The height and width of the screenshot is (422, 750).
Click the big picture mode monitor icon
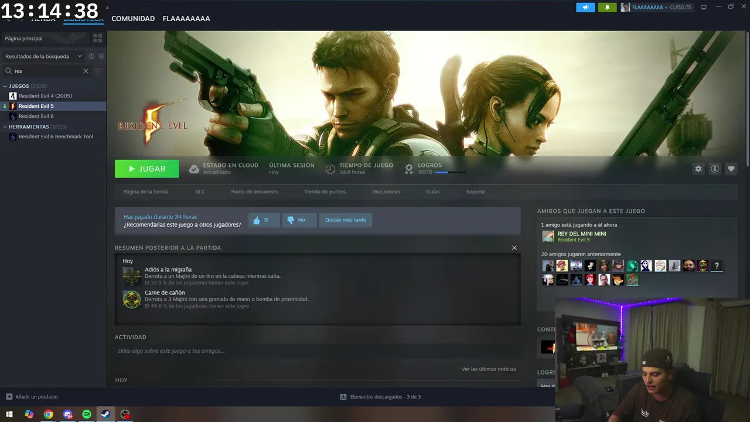pyautogui.click(x=703, y=7)
